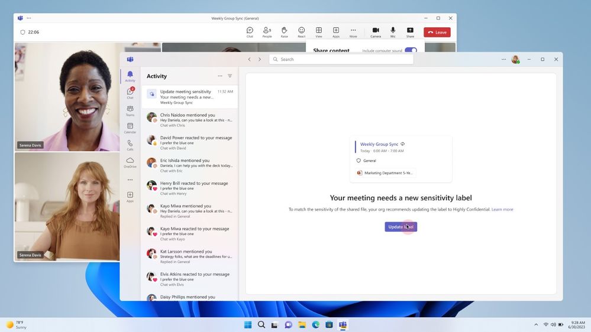Open File Explorer from taskbar
Viewport: 591px width, 332px height.
302,324
